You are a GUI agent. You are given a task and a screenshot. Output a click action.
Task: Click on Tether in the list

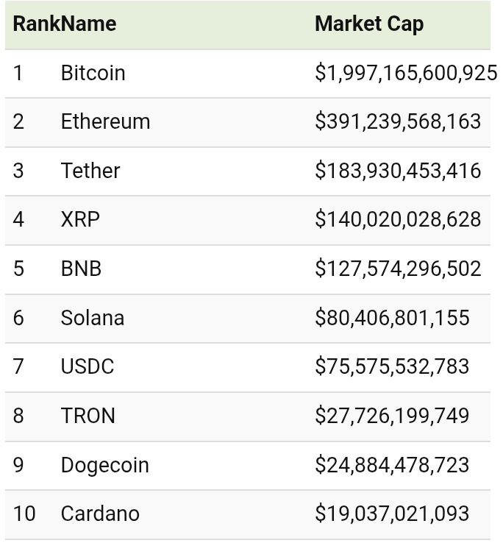tap(90, 171)
